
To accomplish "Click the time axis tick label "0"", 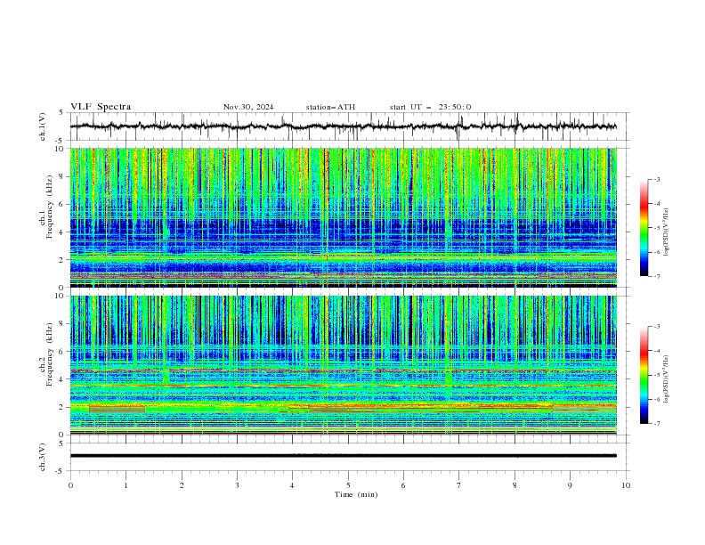I will [x=70, y=485].
